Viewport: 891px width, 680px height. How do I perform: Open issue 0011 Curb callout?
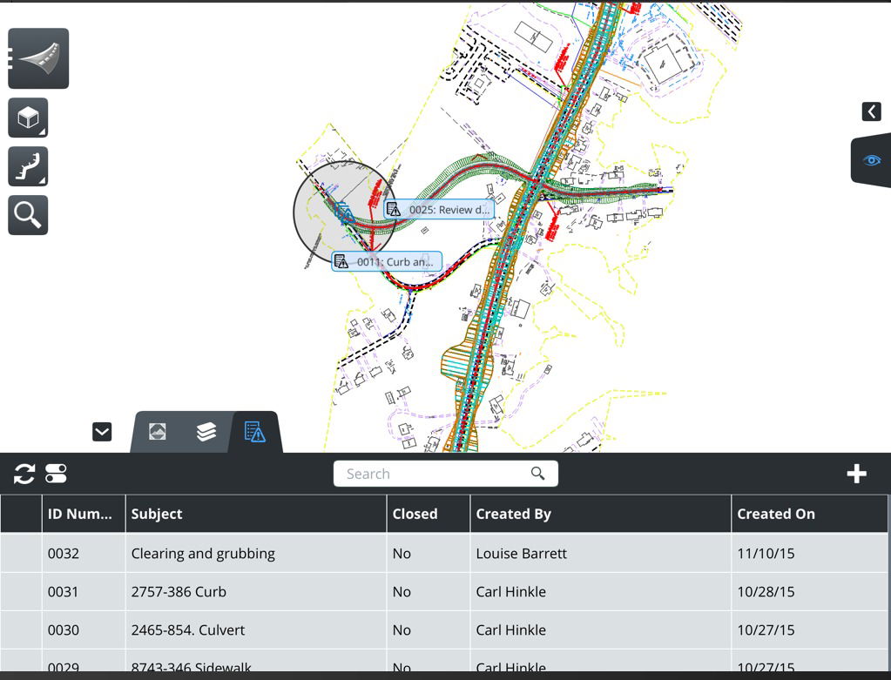click(387, 260)
